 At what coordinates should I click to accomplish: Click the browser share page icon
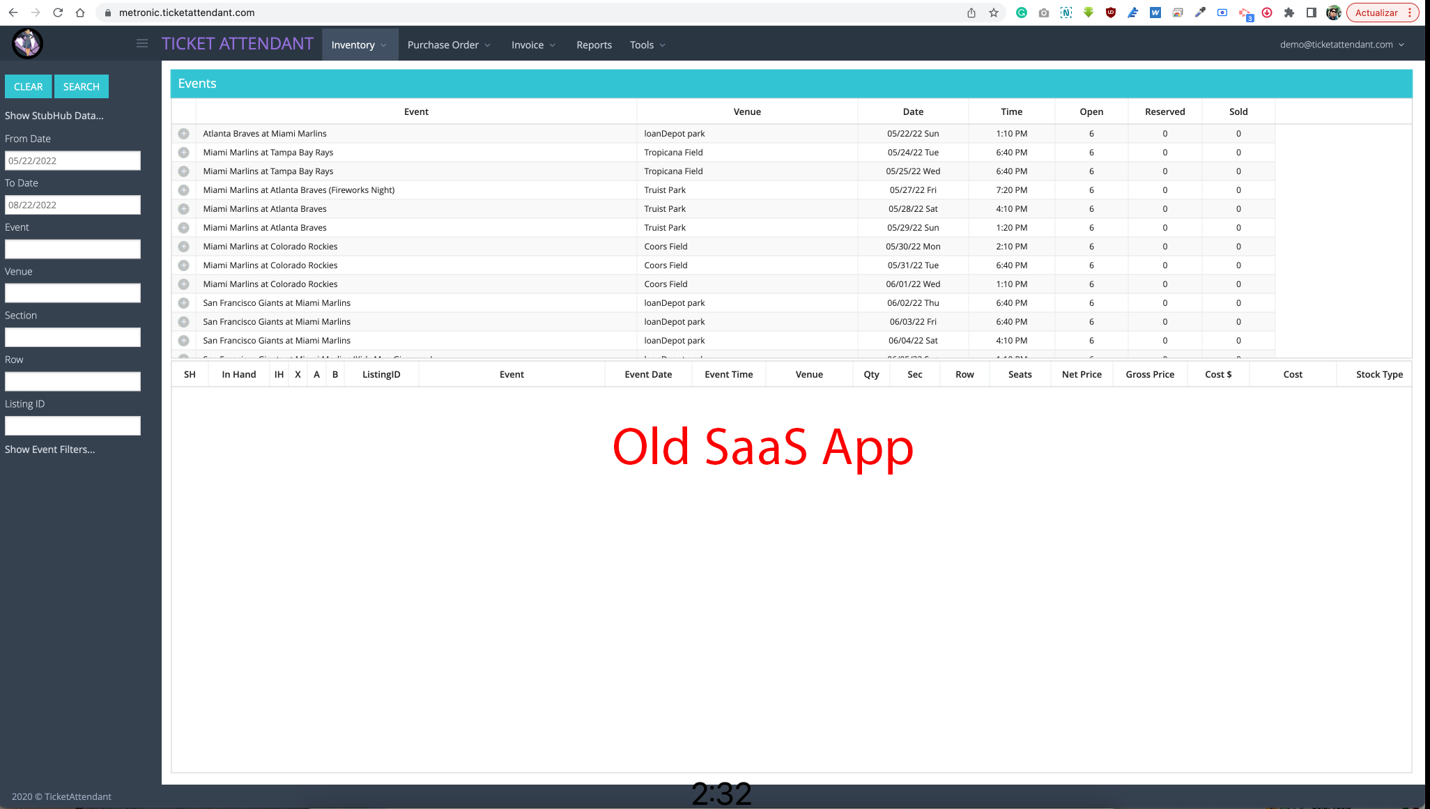[x=971, y=13]
